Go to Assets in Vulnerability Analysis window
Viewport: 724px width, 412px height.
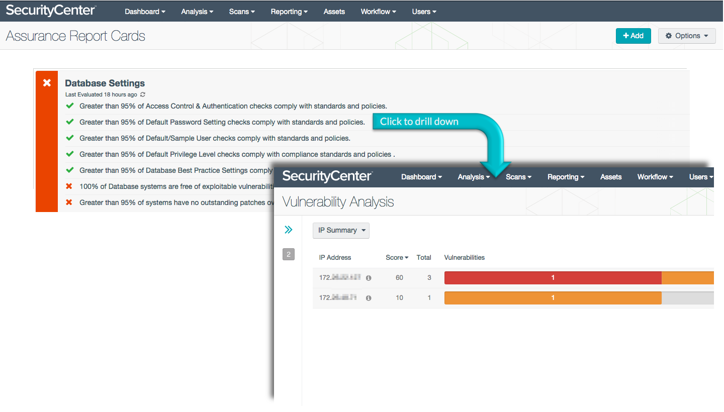pyautogui.click(x=611, y=177)
